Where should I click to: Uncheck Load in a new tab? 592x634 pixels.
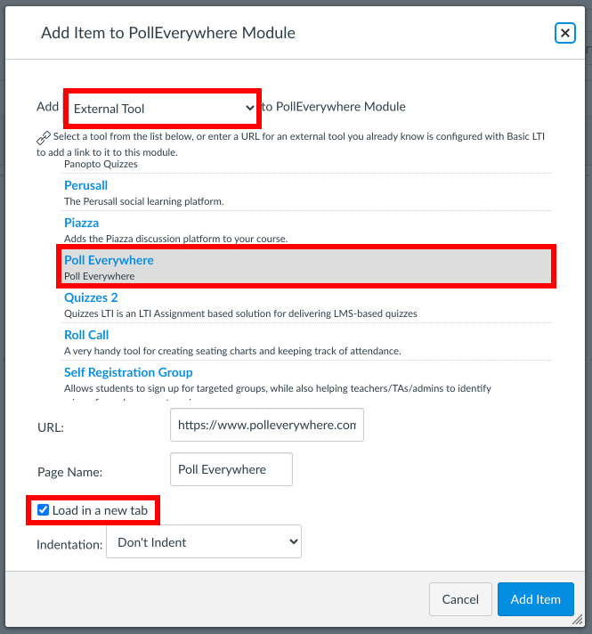(44, 510)
